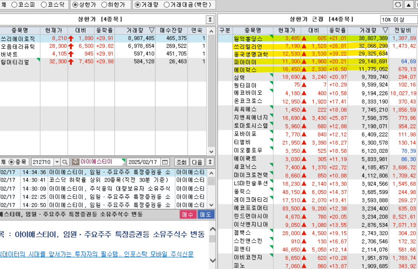Select the 거래대금(백만) radio button
This screenshot has height=269, width=418.
point(167,5)
